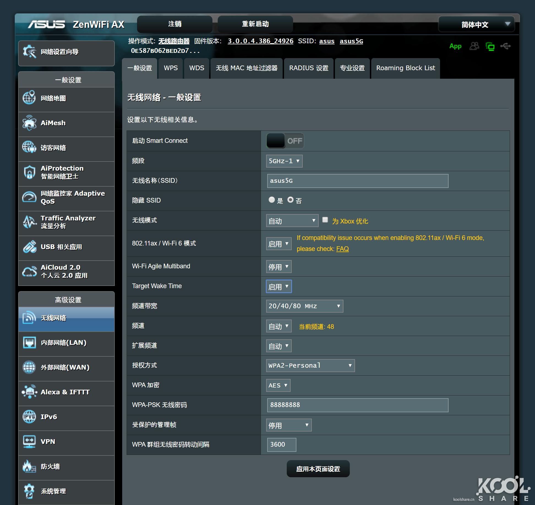535x505 pixels.
Task: Open the FAQ link for Wi-Fi 6
Action: [342, 249]
